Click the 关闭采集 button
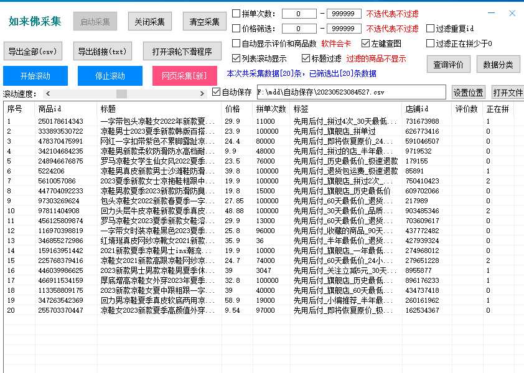 149,21
